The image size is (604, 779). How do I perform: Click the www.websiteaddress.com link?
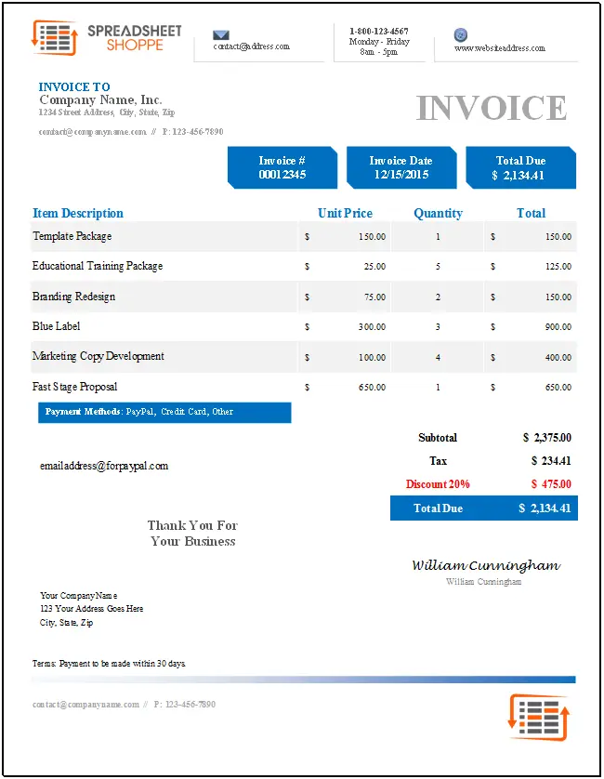click(x=500, y=48)
